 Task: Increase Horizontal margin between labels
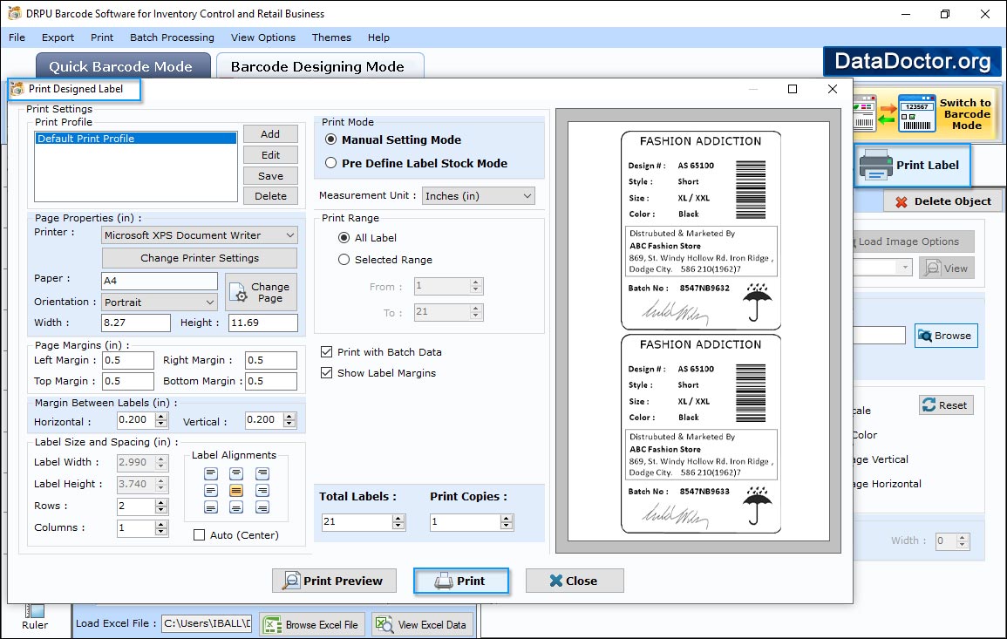click(x=161, y=416)
